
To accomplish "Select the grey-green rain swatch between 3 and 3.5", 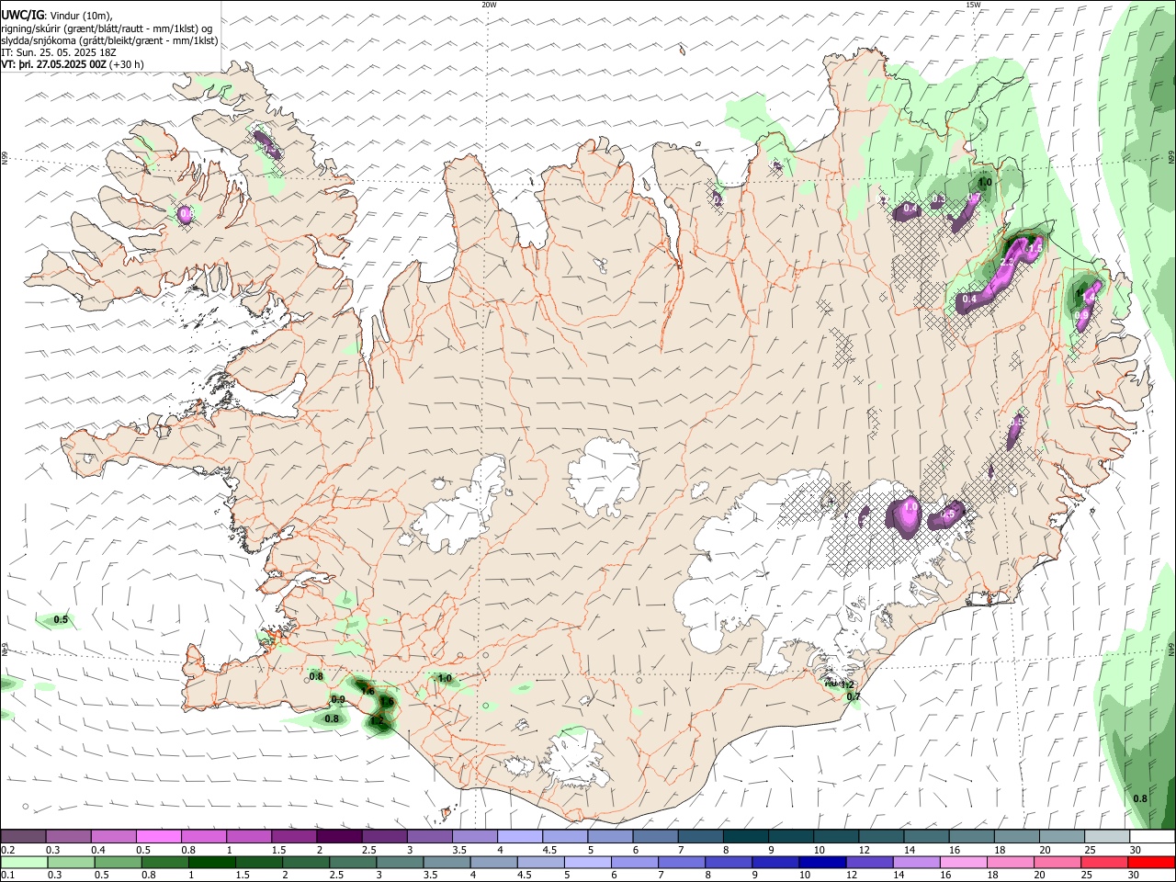I will tap(399, 862).
